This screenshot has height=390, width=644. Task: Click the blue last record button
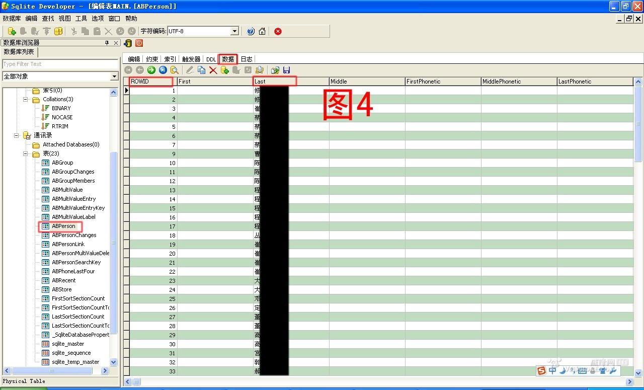tap(163, 70)
